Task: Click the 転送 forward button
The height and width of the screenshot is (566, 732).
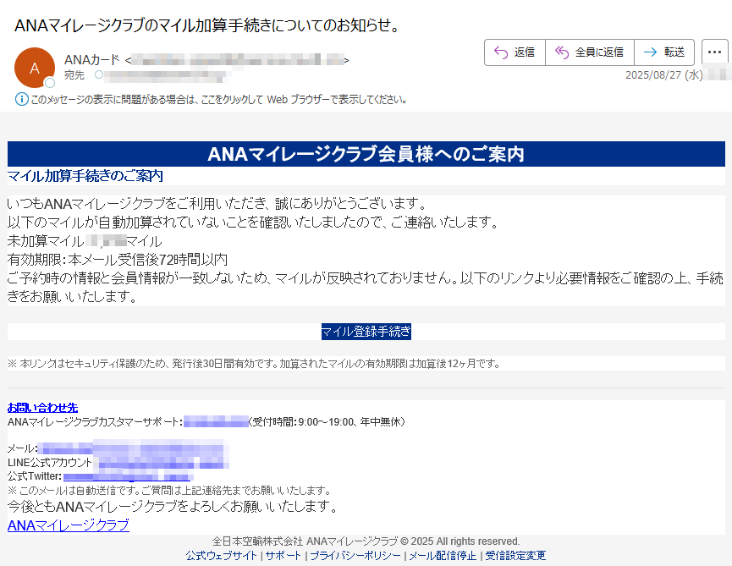Action: pyautogui.click(x=663, y=52)
